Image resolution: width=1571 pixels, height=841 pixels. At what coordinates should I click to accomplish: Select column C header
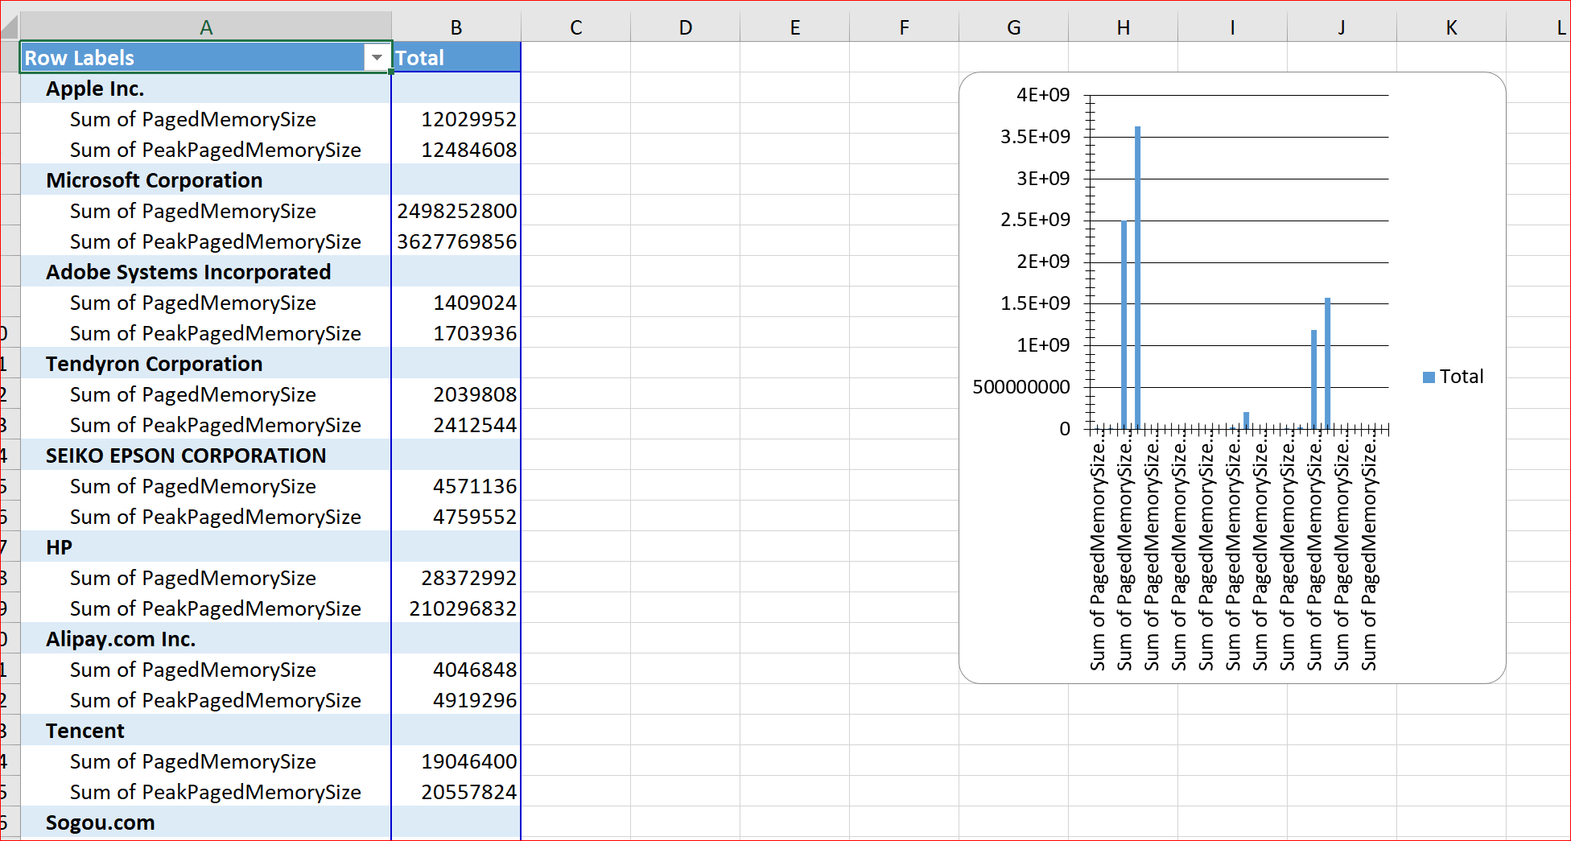576,27
